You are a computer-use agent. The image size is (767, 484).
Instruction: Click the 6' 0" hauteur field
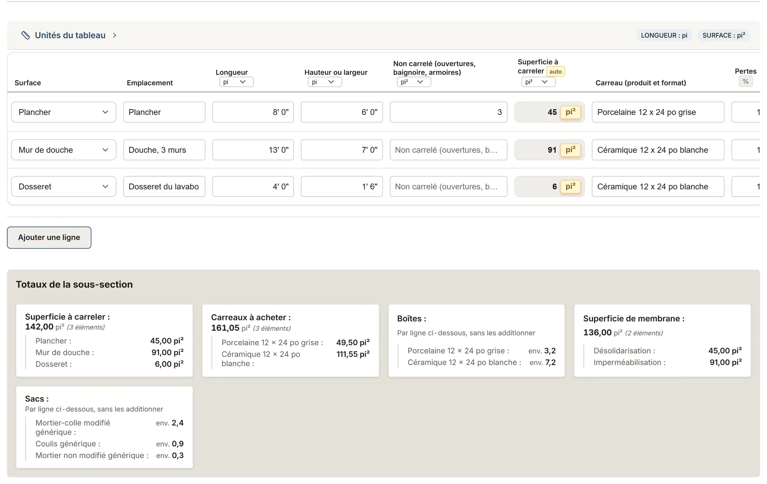(342, 112)
